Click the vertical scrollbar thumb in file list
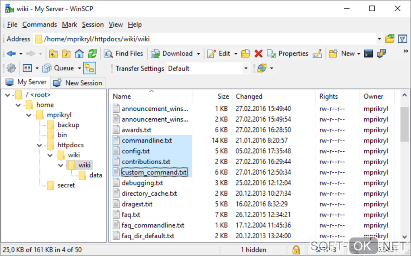The image size is (411, 256). coord(405,124)
